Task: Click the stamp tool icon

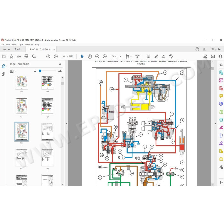Action: (171, 56)
